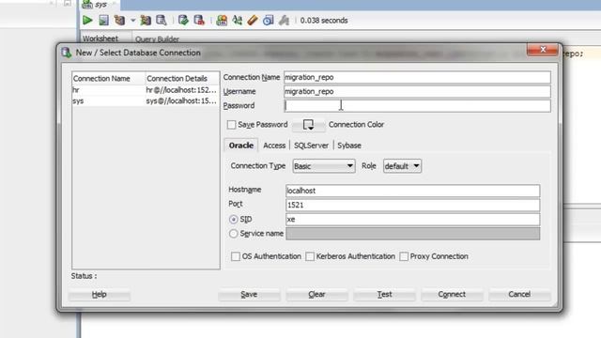Switch to the Sybase tab
This screenshot has width=601, height=338.
349,146
